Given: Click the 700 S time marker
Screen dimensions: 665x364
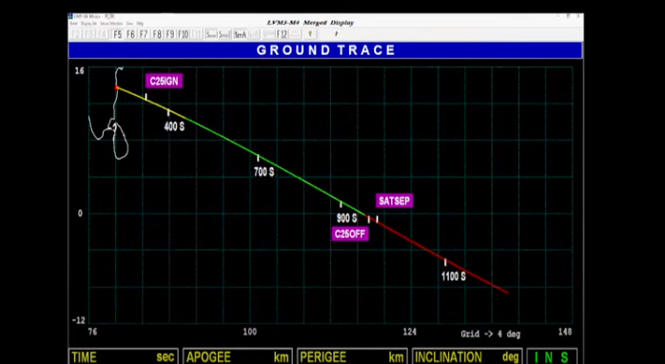Looking at the screenshot, I should coord(264,172).
